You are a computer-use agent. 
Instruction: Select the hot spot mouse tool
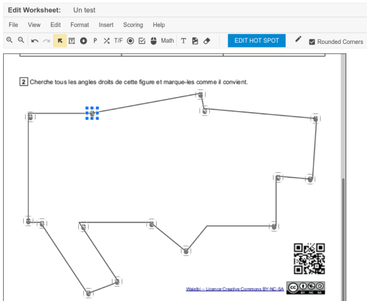154,41
